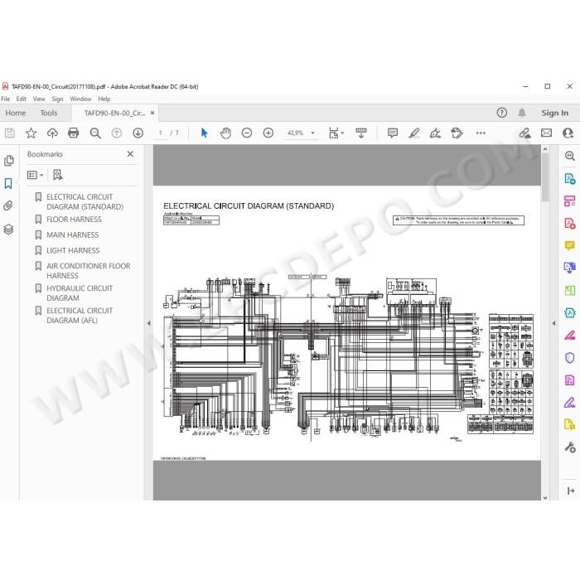The width and height of the screenshot is (580, 580).
Task: Find the current bookmark icon
Action: pyautogui.click(x=58, y=175)
